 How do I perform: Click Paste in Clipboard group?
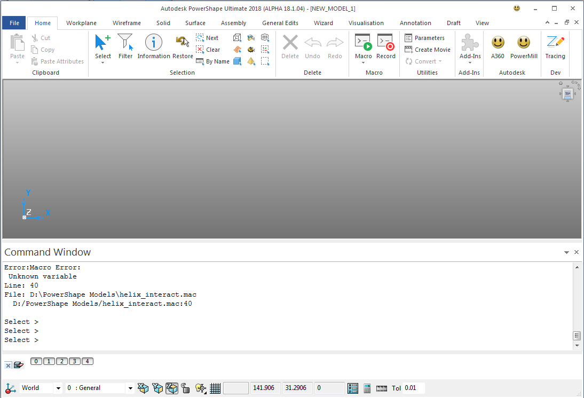[x=17, y=49]
